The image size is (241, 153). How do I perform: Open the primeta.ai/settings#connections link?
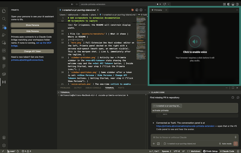pos(27,60)
